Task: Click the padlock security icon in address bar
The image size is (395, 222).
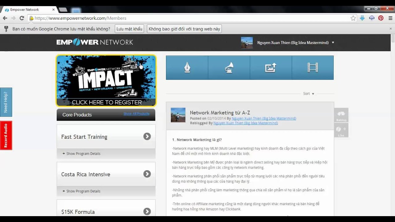Action: tap(31, 18)
